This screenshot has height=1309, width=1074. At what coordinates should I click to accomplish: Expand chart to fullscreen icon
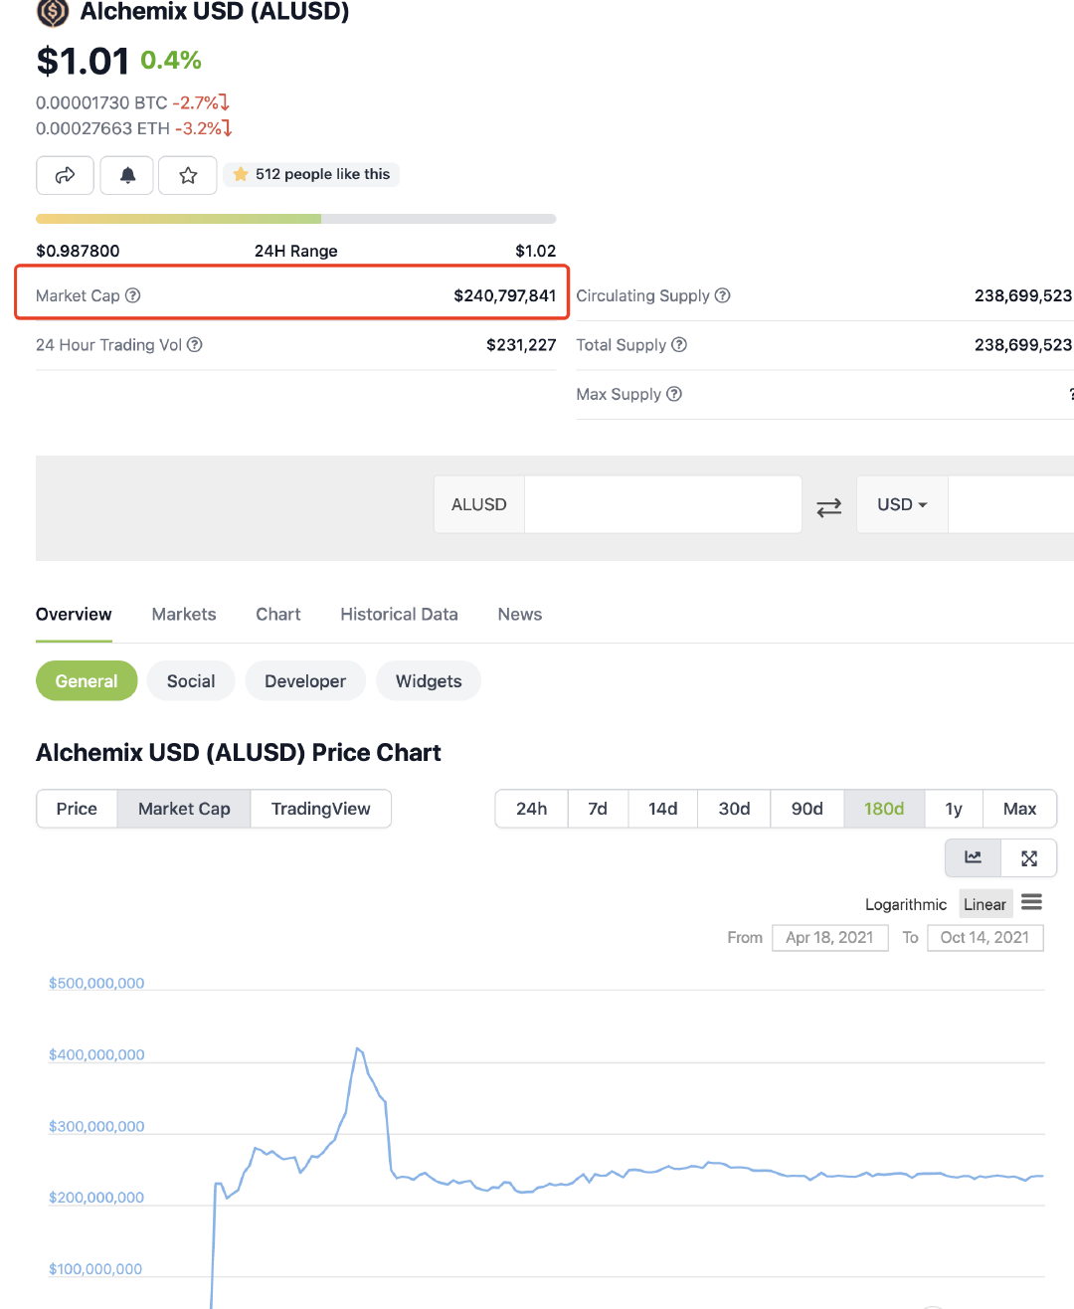tap(1029, 857)
